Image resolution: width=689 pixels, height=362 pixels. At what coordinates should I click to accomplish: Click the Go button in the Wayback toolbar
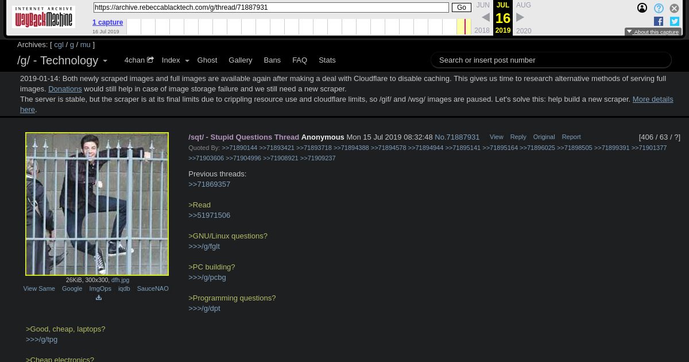[x=462, y=7]
